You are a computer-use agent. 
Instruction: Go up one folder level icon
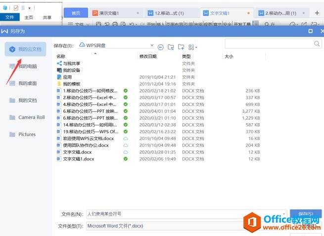pos(171,47)
